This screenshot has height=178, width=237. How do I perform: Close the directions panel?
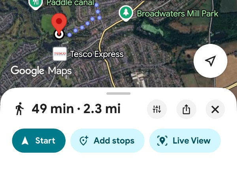(215, 109)
